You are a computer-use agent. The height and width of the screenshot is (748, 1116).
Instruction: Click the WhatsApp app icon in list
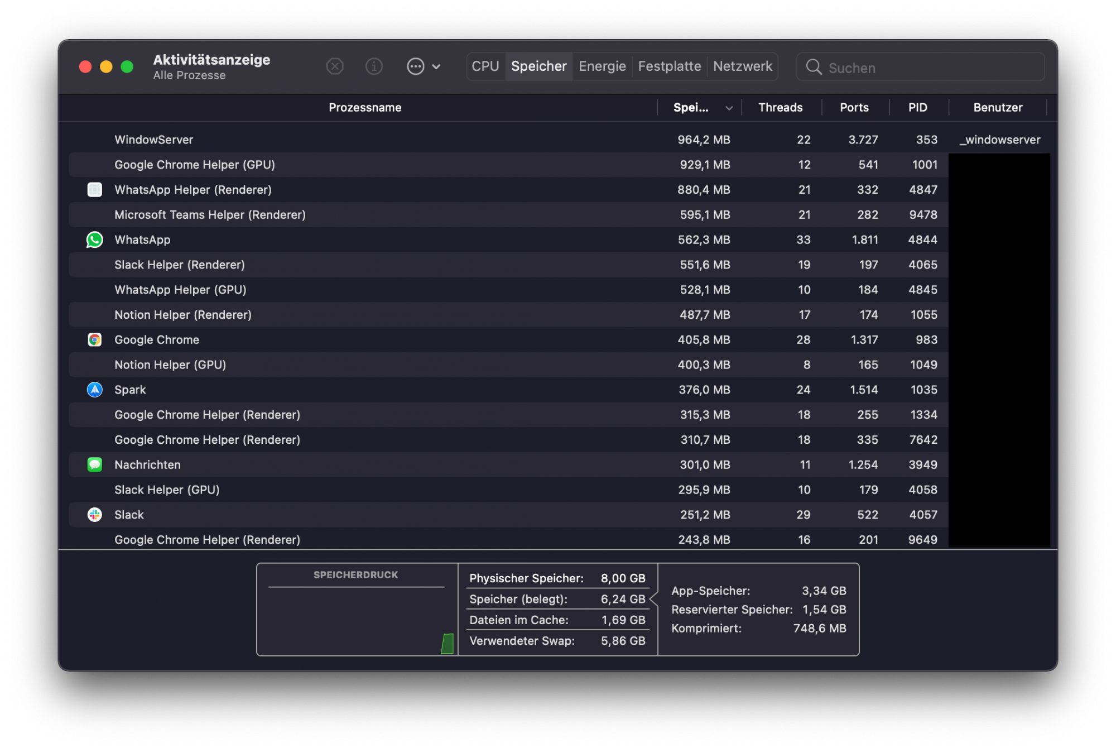(x=95, y=240)
